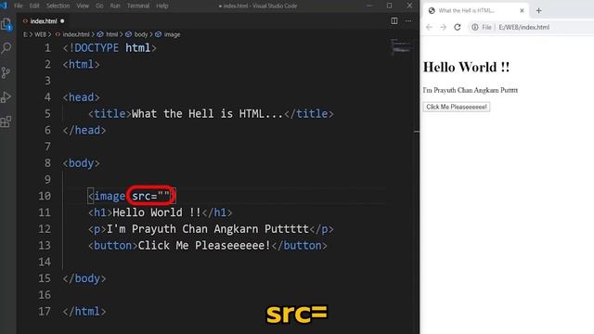Viewport: 594px width, 334px height.
Task: Open the Run menu
Action: tap(115, 6)
